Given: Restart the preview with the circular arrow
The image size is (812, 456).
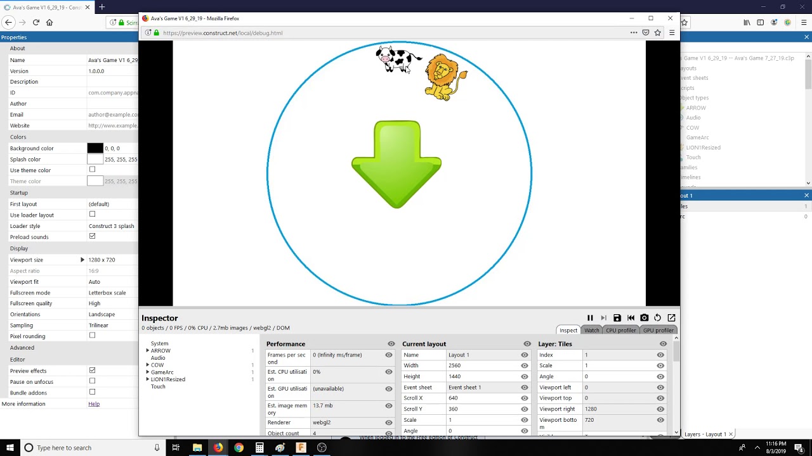Looking at the screenshot, I should 658,318.
